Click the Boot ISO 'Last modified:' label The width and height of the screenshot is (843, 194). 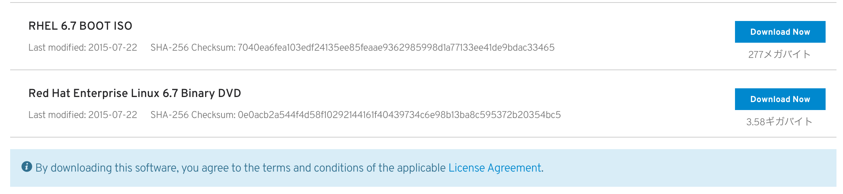click(x=57, y=47)
